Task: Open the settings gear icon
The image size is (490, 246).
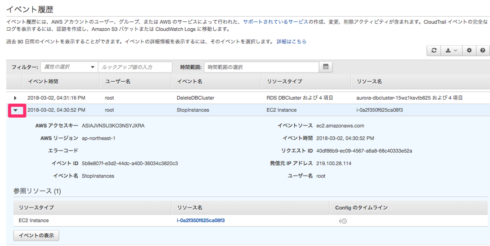Action: [x=469, y=50]
